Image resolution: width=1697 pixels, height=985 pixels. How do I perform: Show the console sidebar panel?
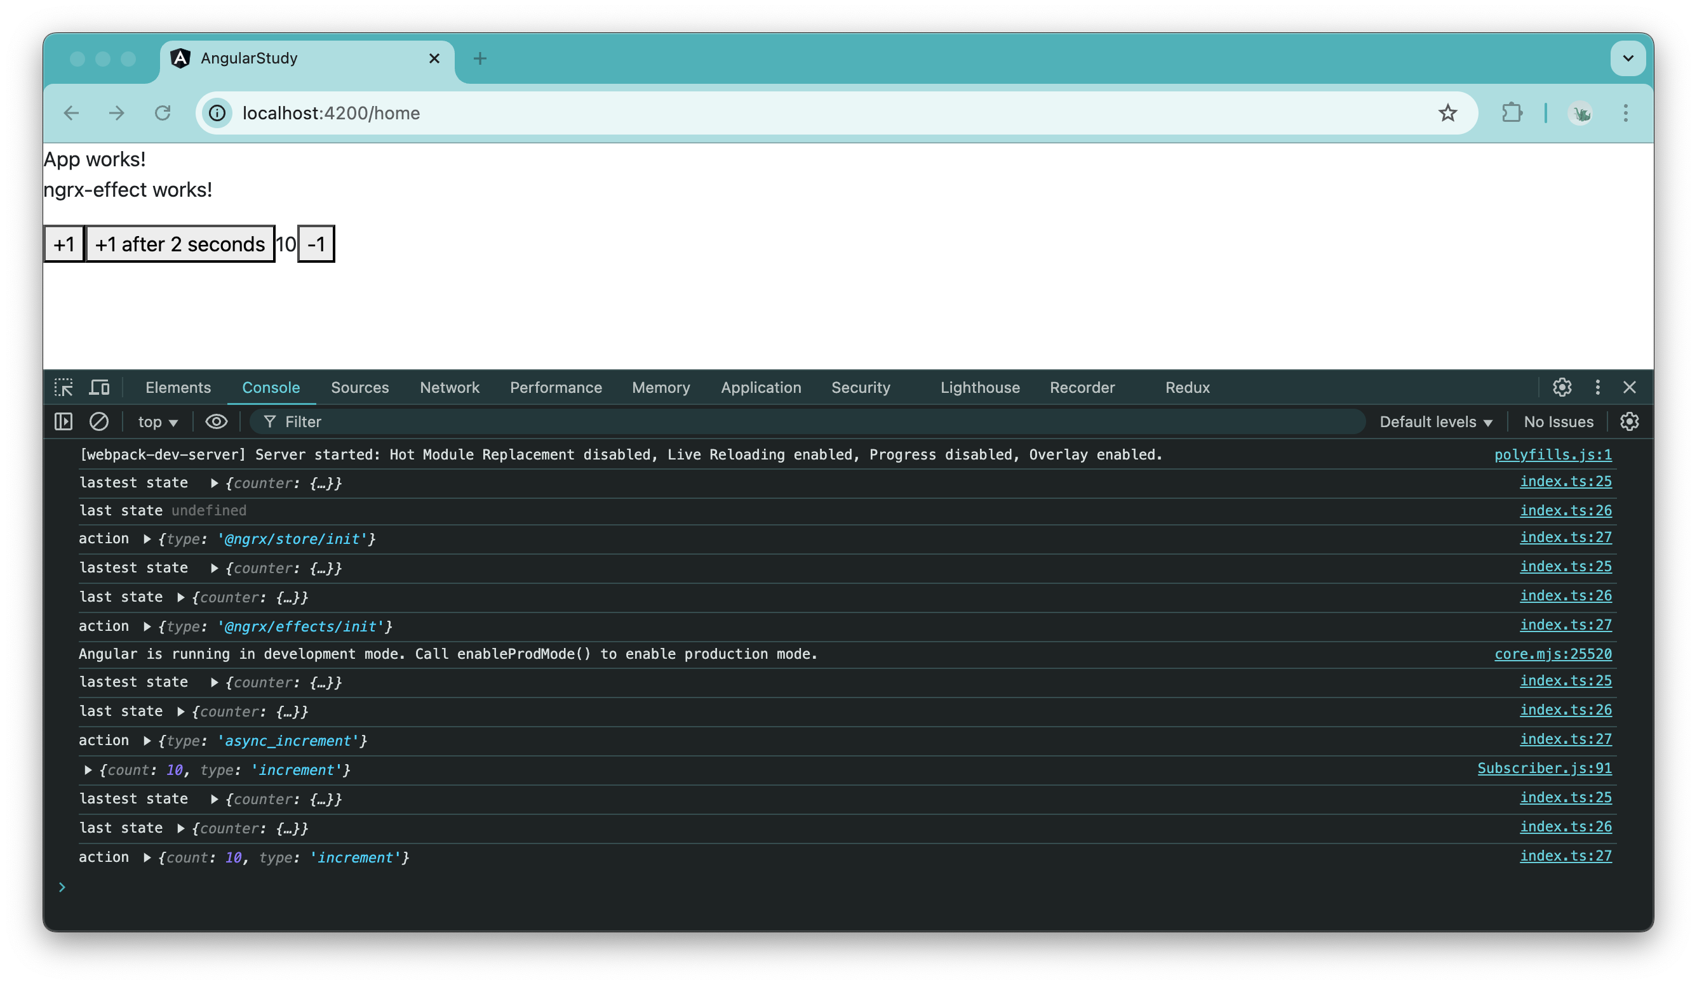63,422
